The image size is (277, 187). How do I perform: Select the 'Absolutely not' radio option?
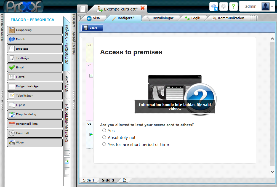coord(104,137)
